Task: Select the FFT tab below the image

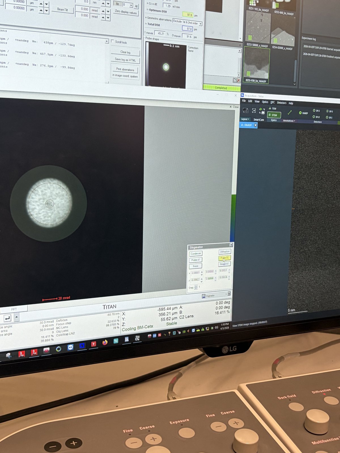Action: pos(14,309)
